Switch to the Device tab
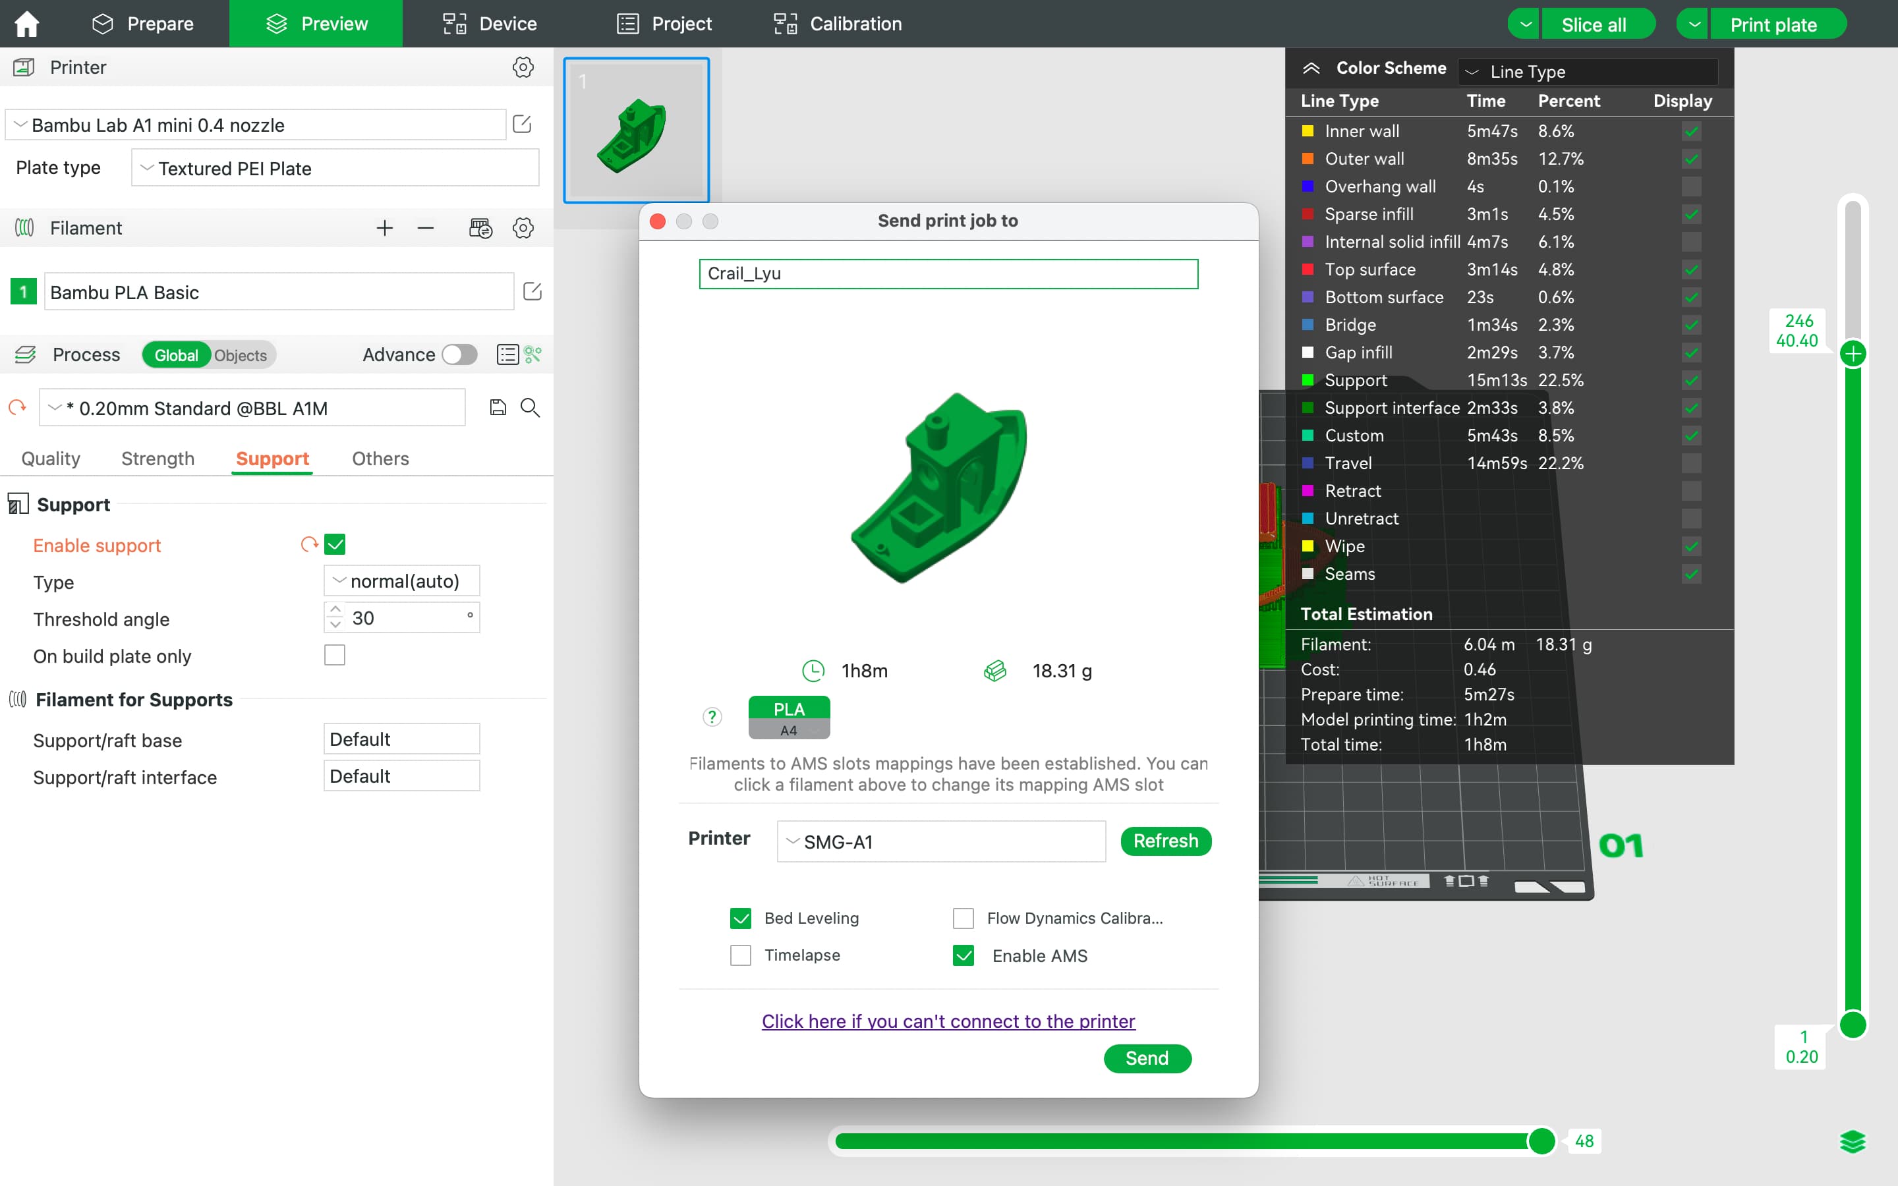Screen dimensions: 1898x1186 click(x=490, y=24)
